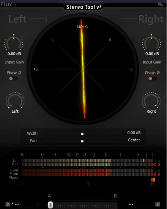Click the -S label on the scope
Viewport: 167px width, 209px height.
pyautogui.click(x=131, y=69)
